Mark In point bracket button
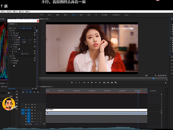Viewport: 173px width, 130px height. (76, 83)
